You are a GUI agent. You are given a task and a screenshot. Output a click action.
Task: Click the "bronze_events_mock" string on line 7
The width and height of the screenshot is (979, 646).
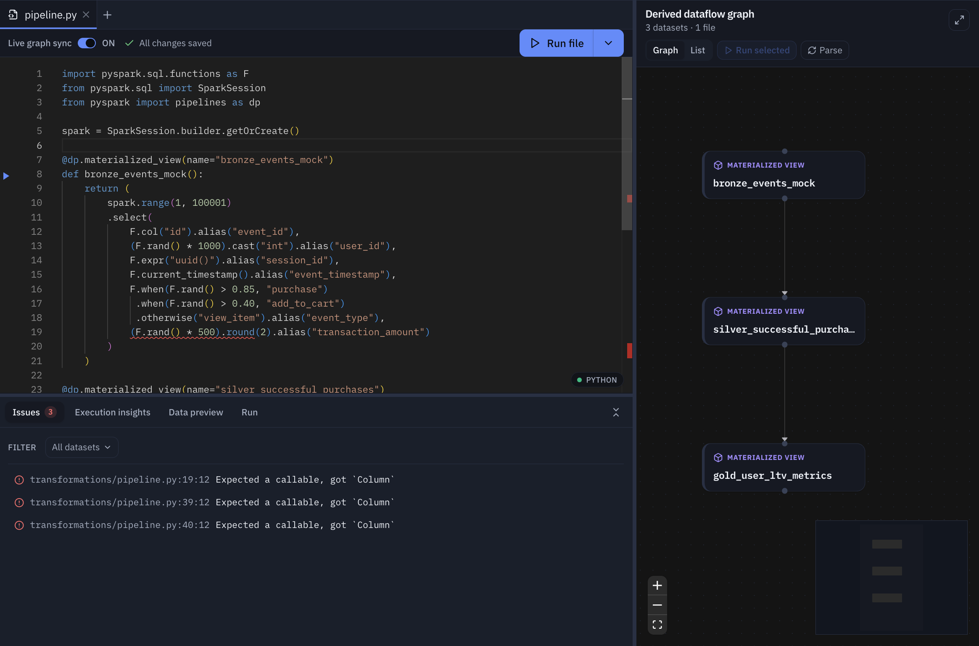[272, 160]
